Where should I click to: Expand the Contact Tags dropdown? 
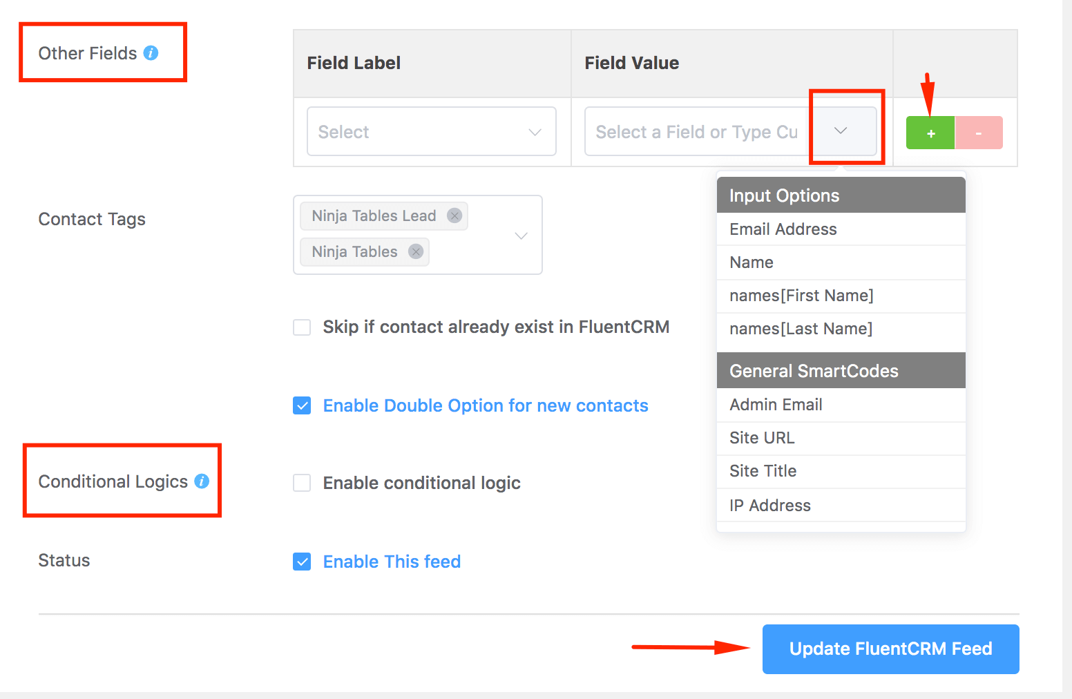click(x=521, y=235)
